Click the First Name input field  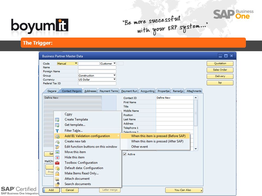tap(175, 102)
